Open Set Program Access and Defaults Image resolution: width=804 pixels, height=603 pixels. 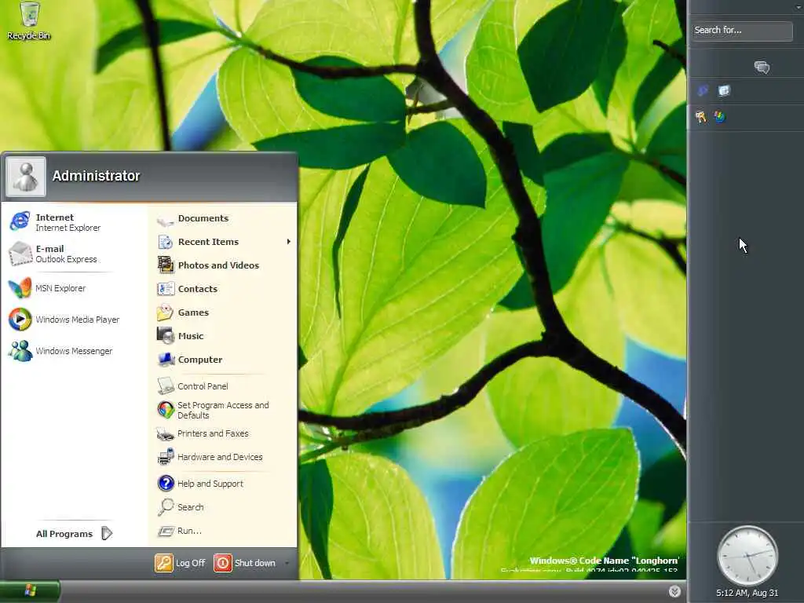(214, 410)
